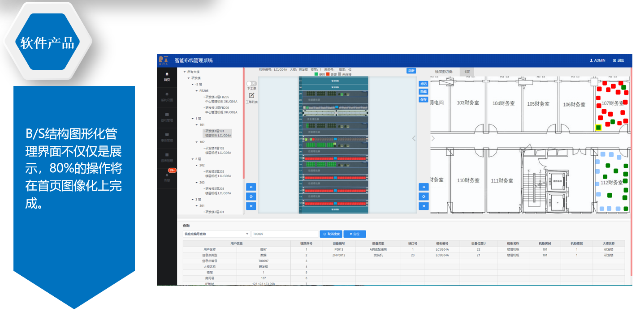Click the 端口号 column header
This screenshot has height=316, width=640.
[x=413, y=243]
